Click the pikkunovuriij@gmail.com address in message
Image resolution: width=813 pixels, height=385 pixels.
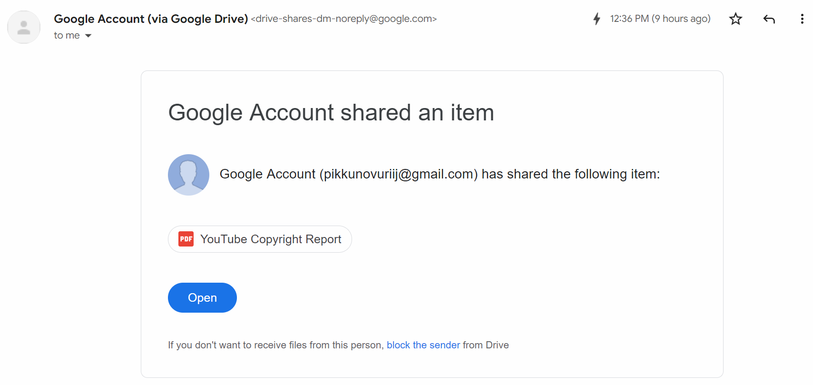[399, 174]
